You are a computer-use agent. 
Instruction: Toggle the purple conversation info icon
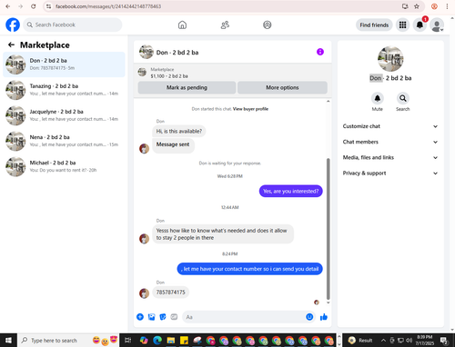320,52
